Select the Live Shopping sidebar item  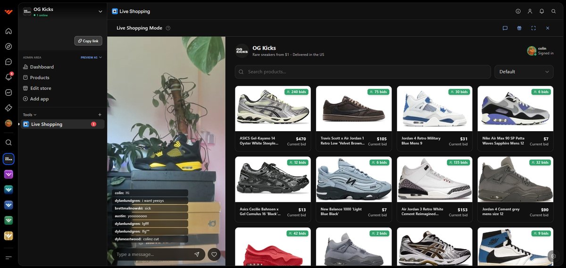click(62, 124)
